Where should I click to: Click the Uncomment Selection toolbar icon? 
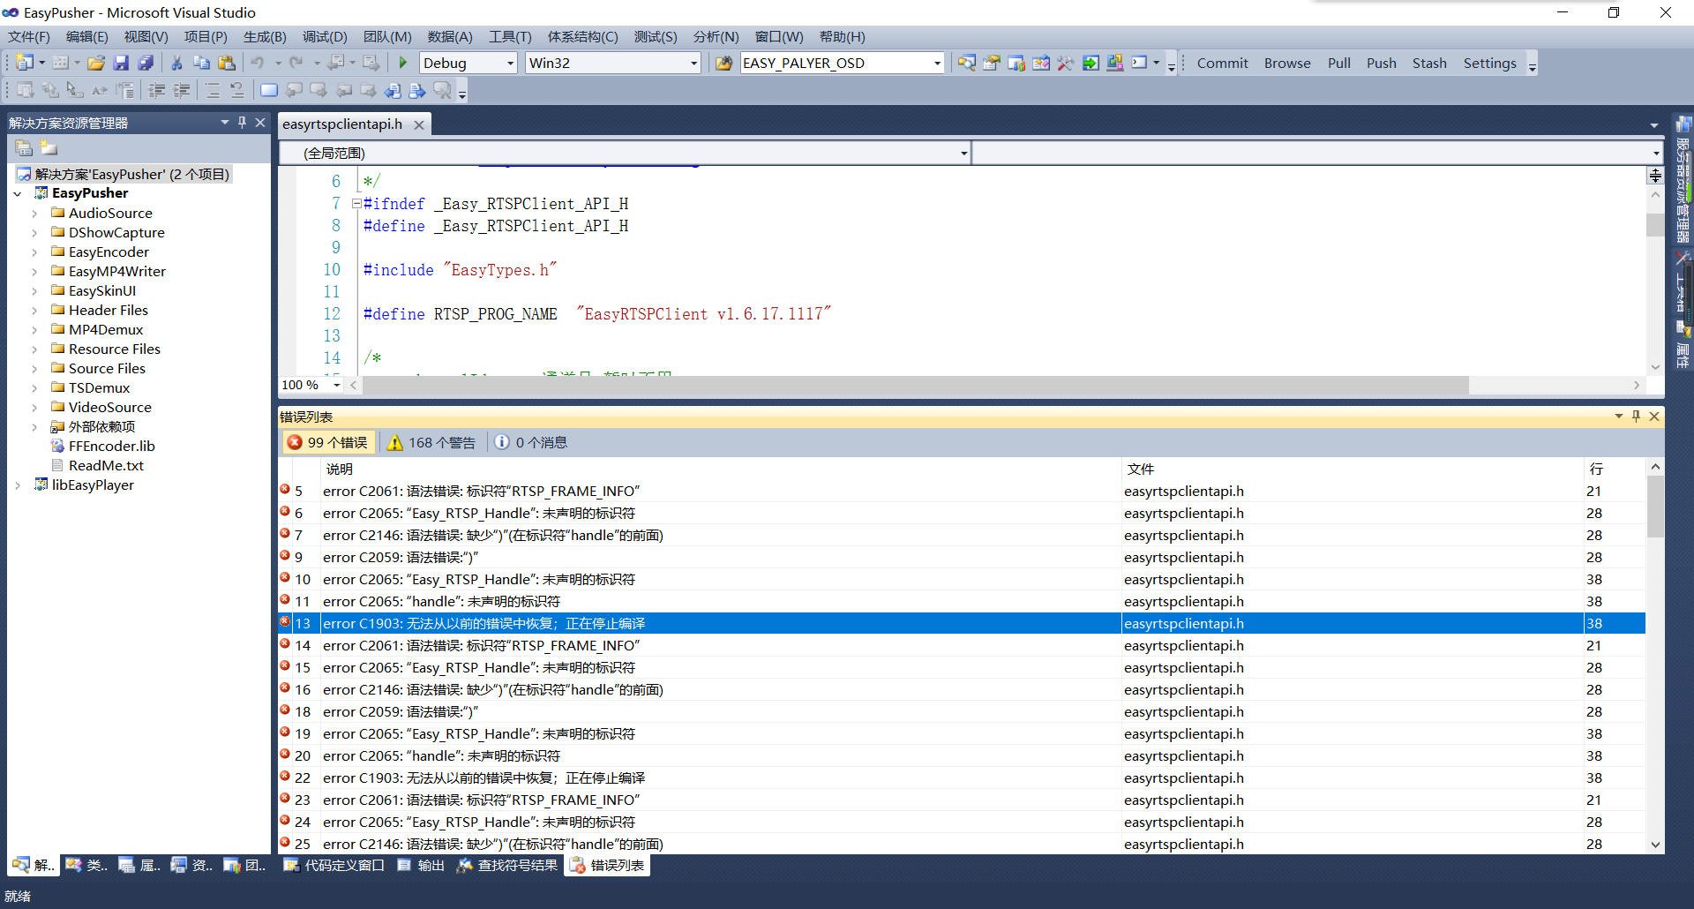[x=237, y=90]
